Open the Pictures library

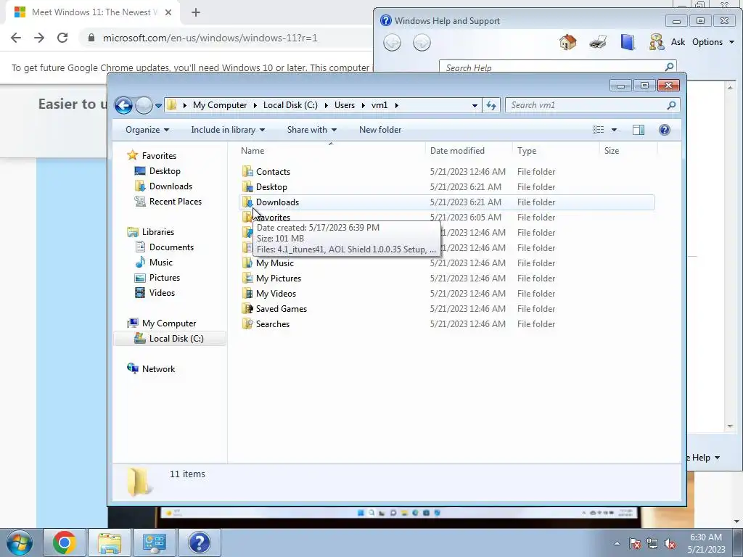[x=157, y=278]
